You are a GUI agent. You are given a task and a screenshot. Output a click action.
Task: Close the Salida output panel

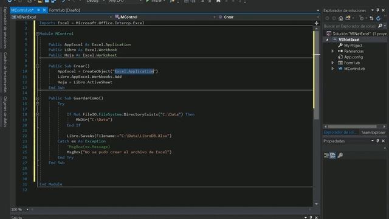(316, 218)
